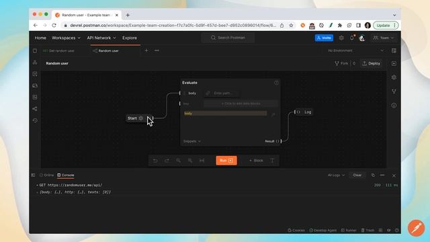The image size is (430, 242).
Task: Open Cookies in the status bar
Action: [x=296, y=230]
